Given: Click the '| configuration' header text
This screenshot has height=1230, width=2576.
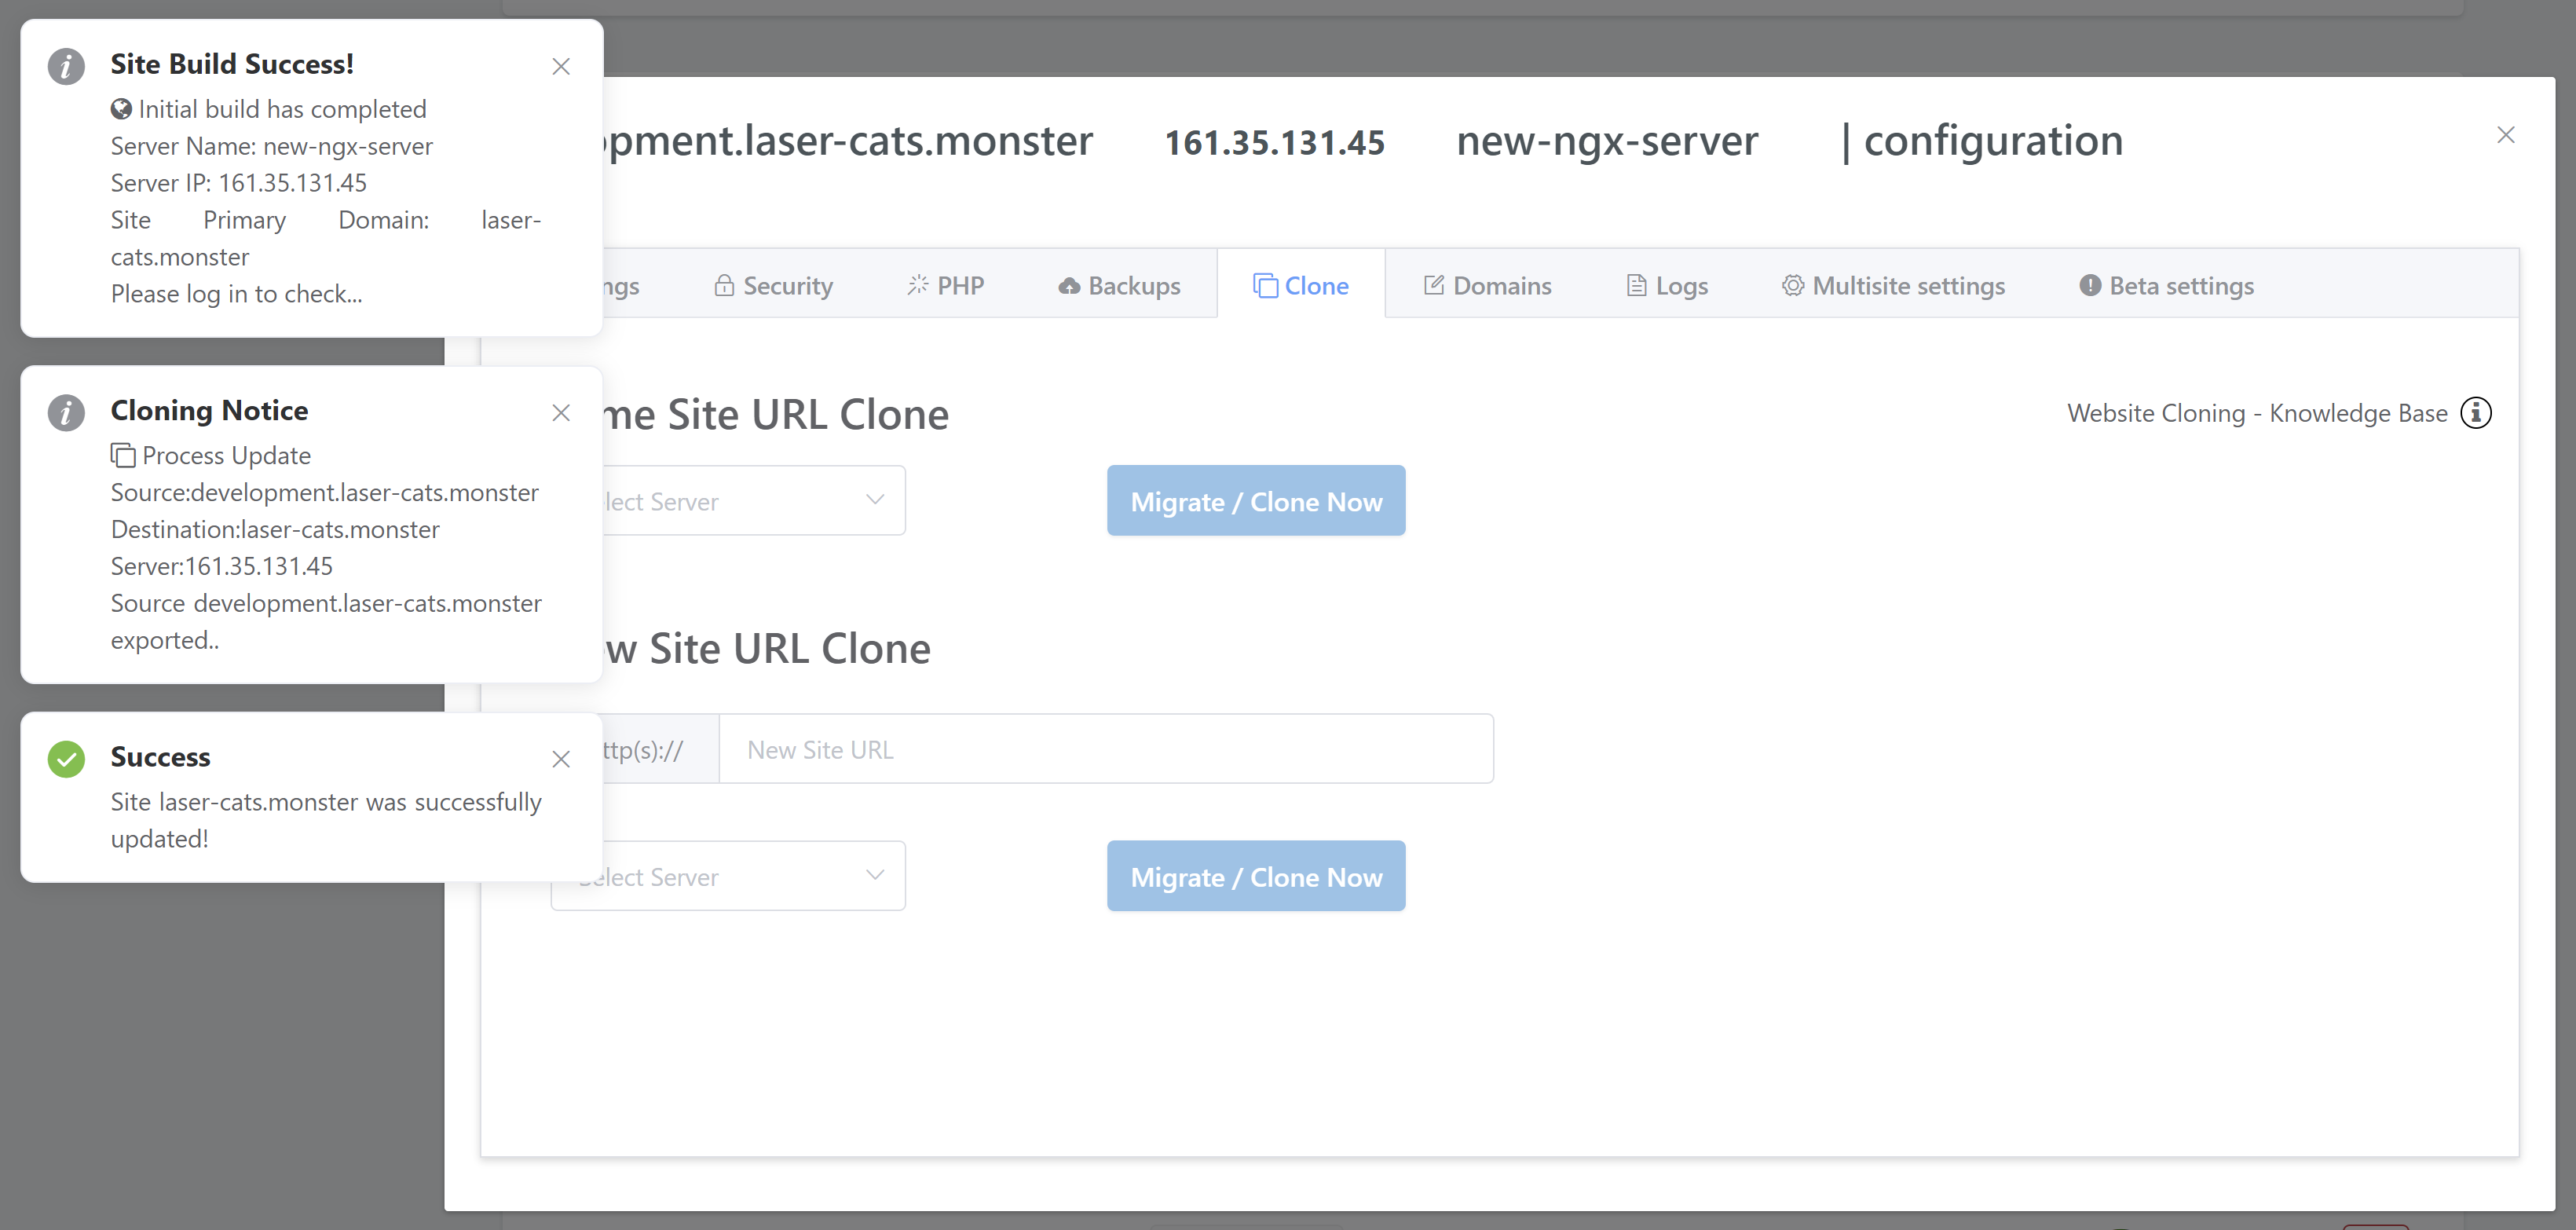Looking at the screenshot, I should click(x=1982, y=141).
